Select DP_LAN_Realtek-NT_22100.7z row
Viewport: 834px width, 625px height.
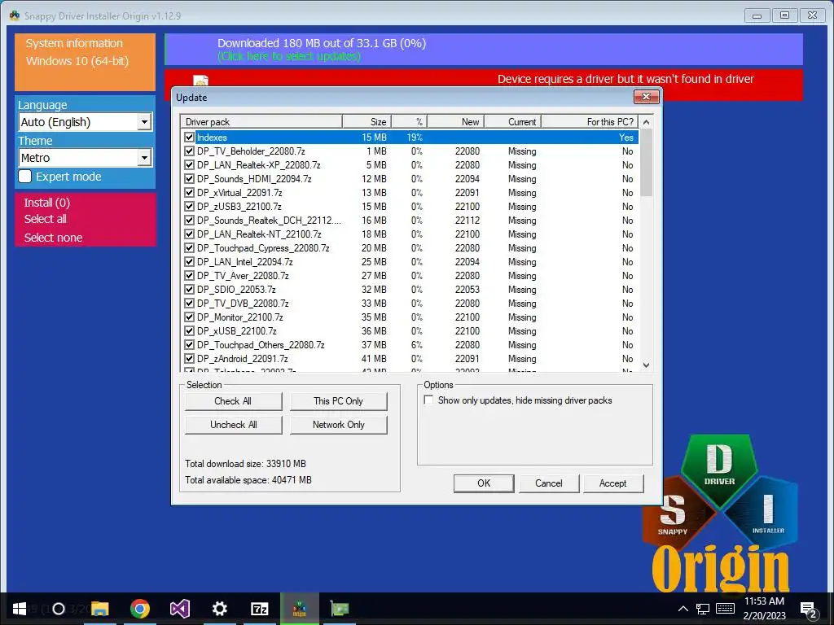(410, 234)
